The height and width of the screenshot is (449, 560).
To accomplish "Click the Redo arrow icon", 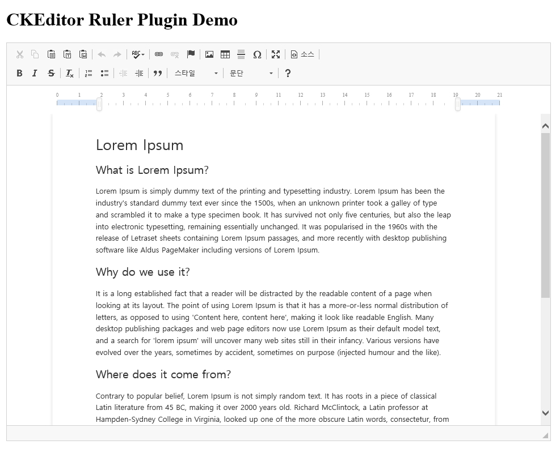I will (117, 54).
